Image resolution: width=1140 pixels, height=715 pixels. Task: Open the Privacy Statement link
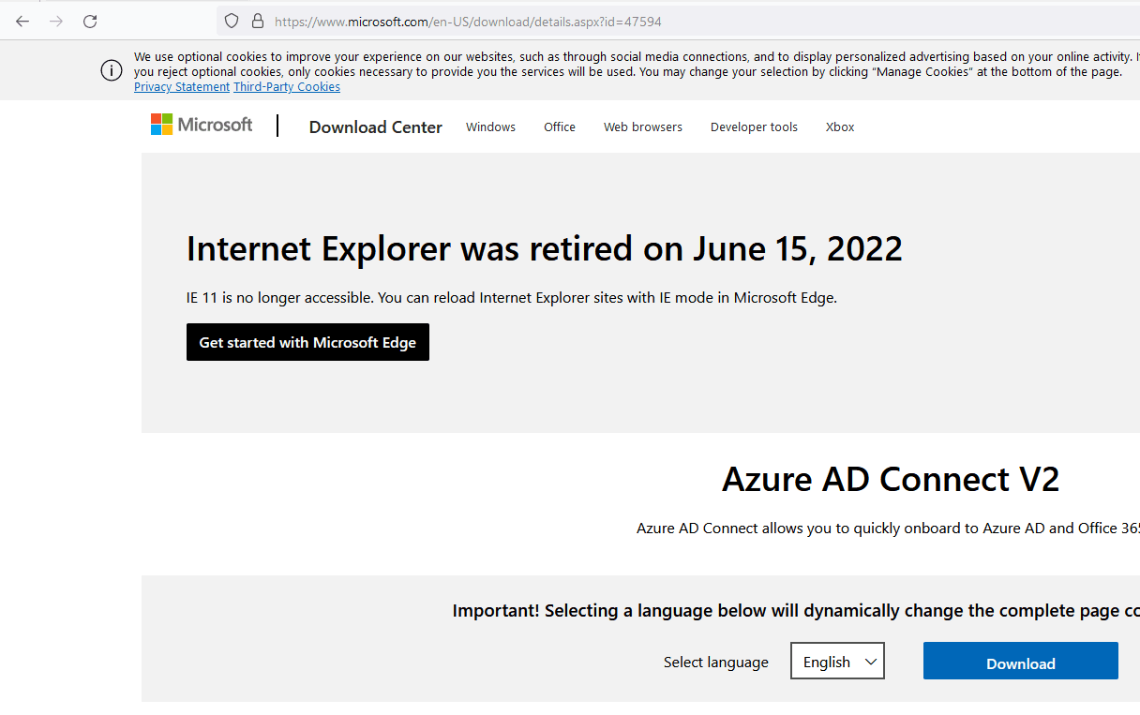pyautogui.click(x=182, y=87)
